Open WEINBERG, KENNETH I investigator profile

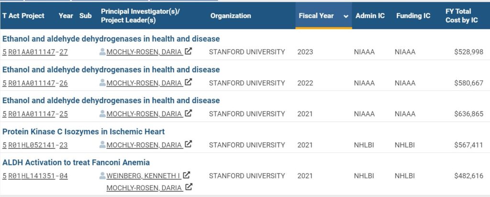pyautogui.click(x=143, y=176)
